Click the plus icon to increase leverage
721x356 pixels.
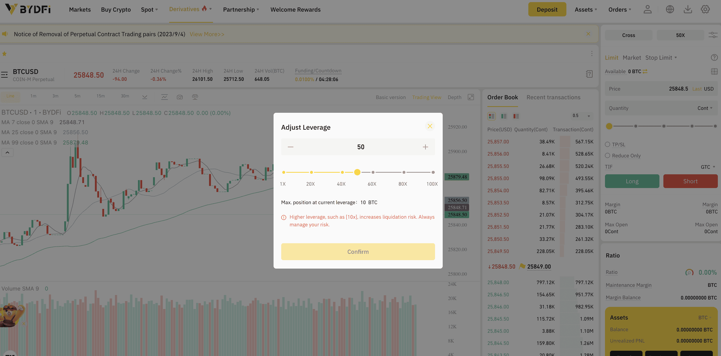(425, 147)
